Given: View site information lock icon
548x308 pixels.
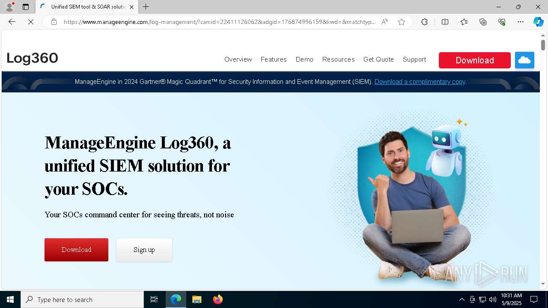Looking at the screenshot, I should point(54,22).
